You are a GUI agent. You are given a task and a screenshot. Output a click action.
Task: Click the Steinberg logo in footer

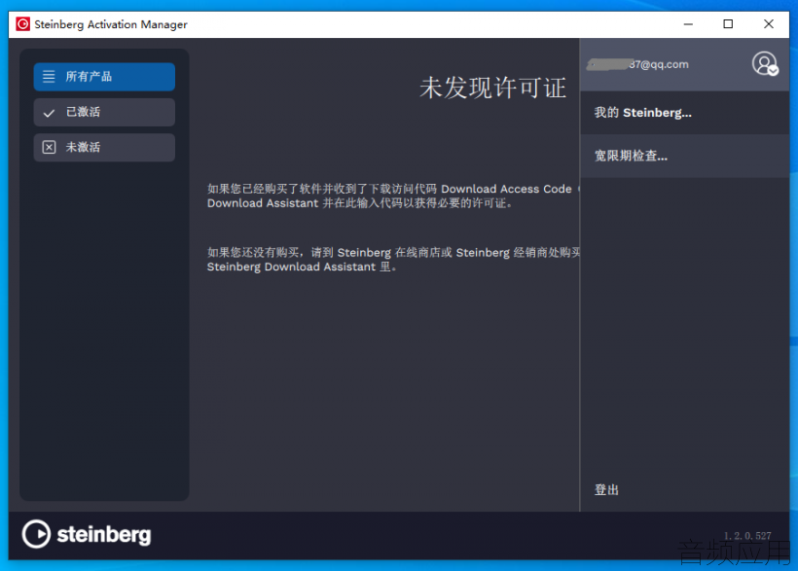tap(87, 534)
